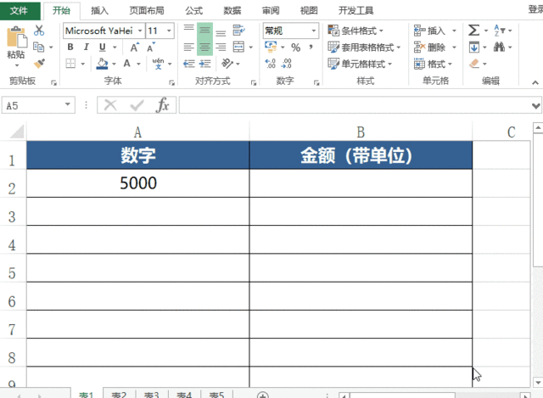Apply percent style
This screenshot has width=543, height=398.
(x=295, y=48)
